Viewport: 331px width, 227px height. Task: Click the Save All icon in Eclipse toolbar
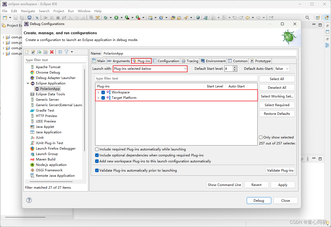tap(22, 18)
